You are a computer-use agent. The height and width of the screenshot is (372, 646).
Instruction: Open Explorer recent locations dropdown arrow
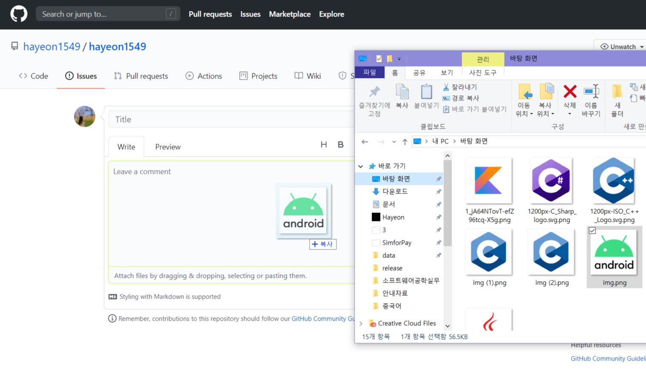click(394, 142)
